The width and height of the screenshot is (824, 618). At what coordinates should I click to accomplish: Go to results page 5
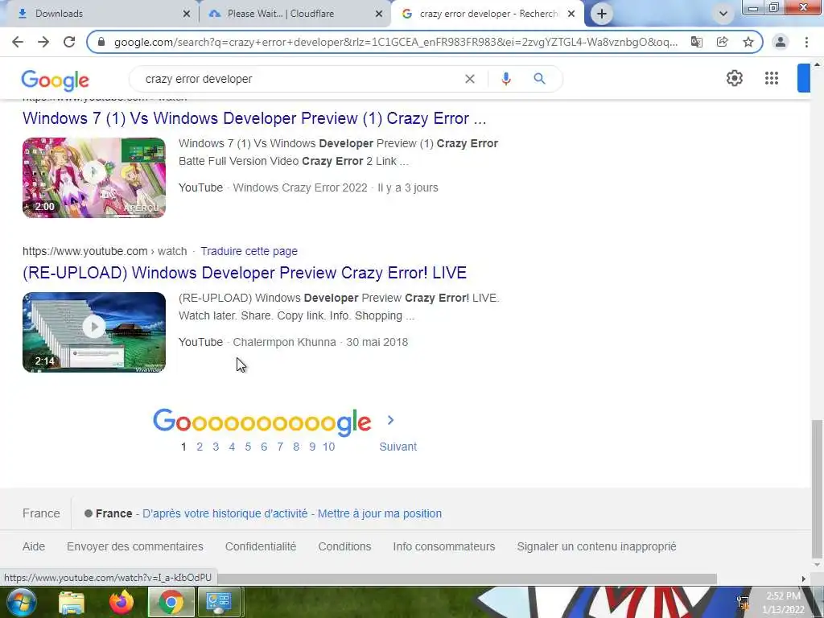248,447
